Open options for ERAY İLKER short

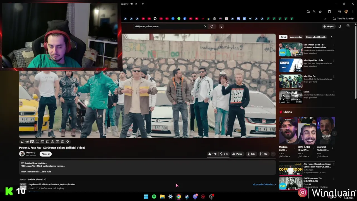[x=313, y=148]
